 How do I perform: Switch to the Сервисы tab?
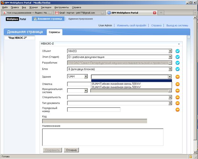click(54, 32)
